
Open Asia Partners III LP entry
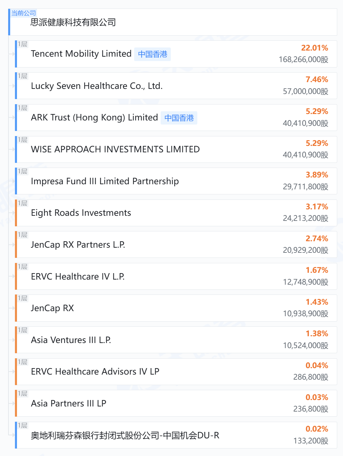[68, 403]
